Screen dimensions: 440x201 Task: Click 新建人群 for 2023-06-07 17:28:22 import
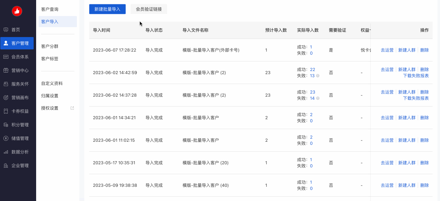407,50
